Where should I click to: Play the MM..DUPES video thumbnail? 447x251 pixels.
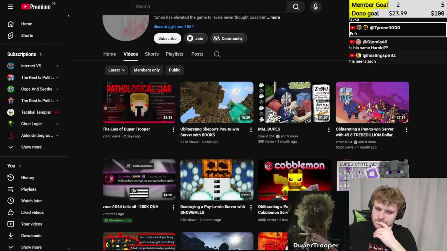(295, 102)
